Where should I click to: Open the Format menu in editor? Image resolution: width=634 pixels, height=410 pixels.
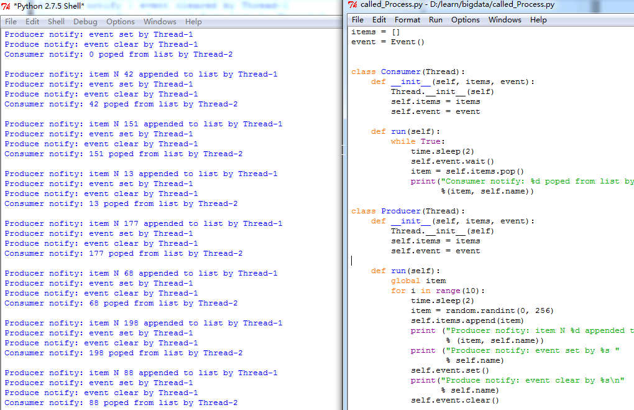pyautogui.click(x=407, y=19)
